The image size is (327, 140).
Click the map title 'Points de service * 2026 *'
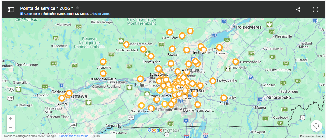pos(47,8)
